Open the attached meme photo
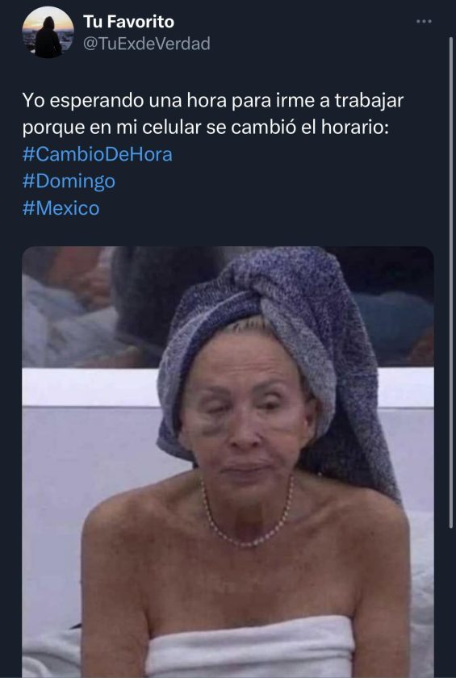 (x=228, y=462)
